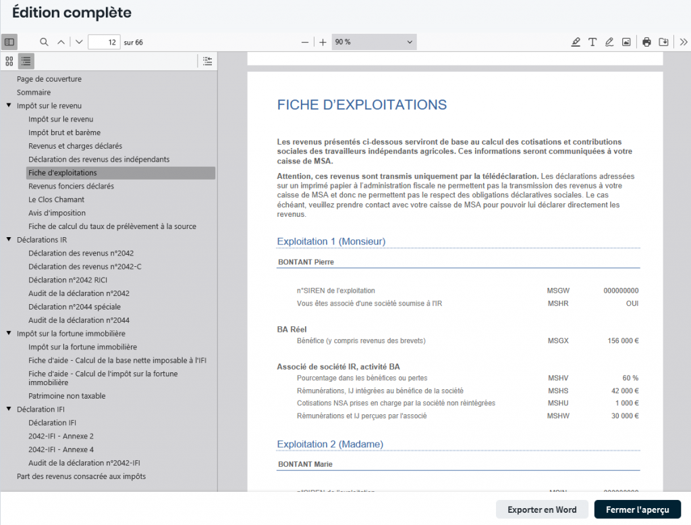Switch sidebar to thumbnails view
Screen dimensions: 691x525
click(x=9, y=61)
